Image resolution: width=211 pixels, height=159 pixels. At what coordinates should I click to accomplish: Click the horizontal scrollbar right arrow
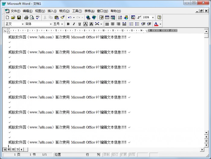click(x=202, y=149)
